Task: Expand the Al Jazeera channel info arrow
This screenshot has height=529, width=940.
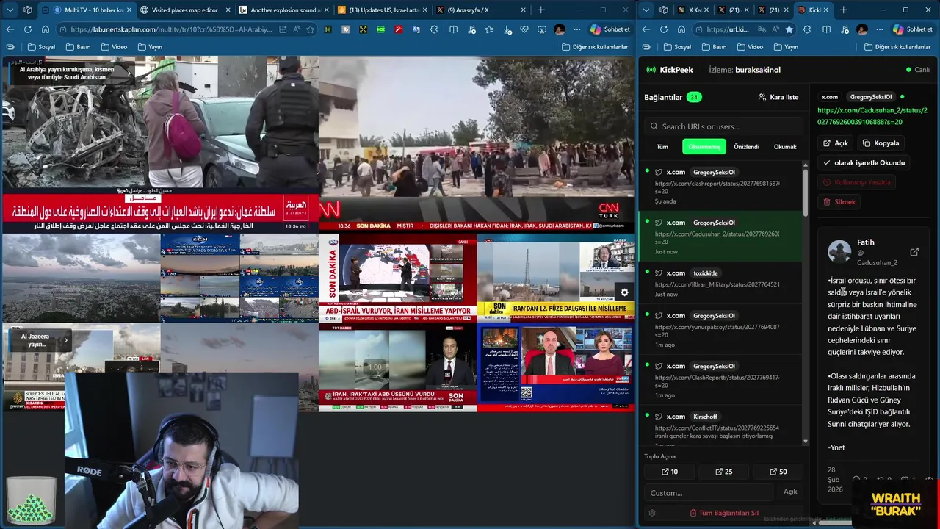Action: [65, 340]
